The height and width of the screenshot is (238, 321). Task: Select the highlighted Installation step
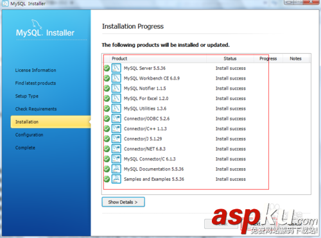tap(51, 122)
